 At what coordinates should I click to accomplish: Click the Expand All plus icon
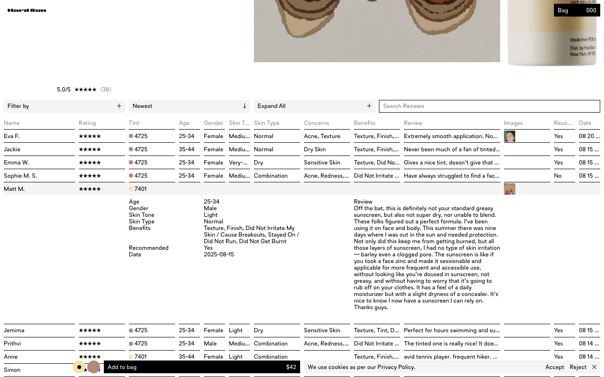(369, 106)
